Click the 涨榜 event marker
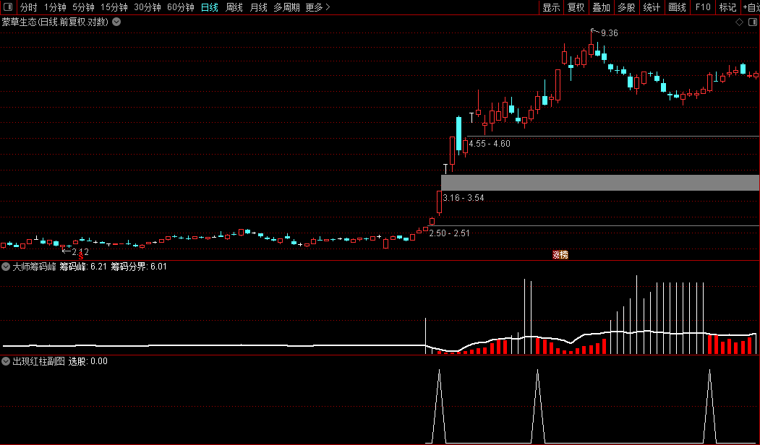 click(560, 255)
